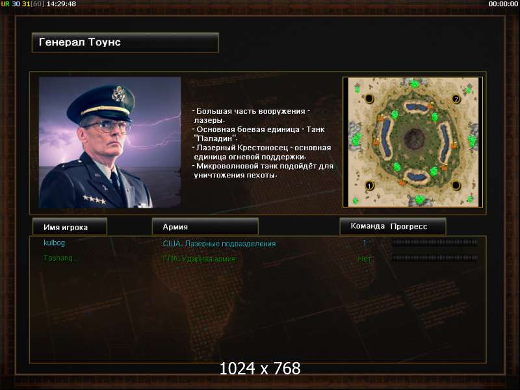
Task: Click the four-star insignia on the general's uniform
Action: coord(94,199)
